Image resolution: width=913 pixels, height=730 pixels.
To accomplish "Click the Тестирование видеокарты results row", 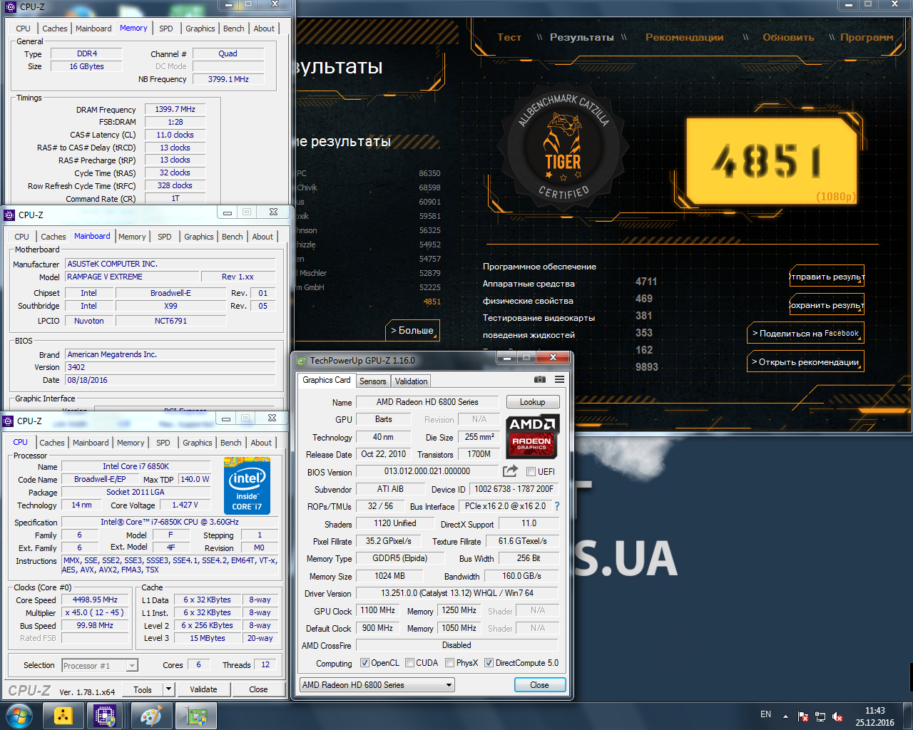I will 539,318.
